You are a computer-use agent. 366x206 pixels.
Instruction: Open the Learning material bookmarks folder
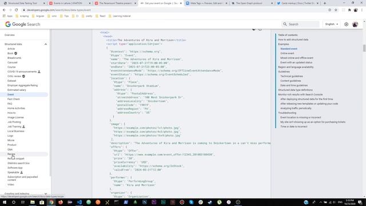click(x=120, y=16)
